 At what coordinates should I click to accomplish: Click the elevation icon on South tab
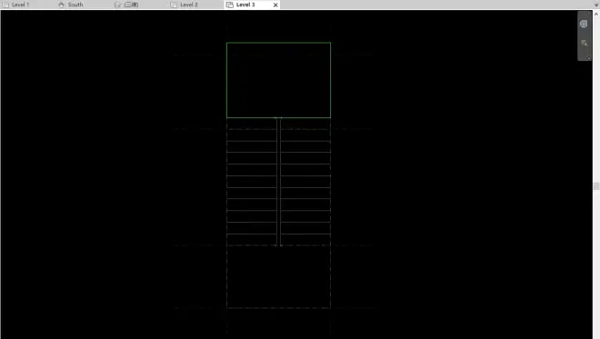[61, 5]
